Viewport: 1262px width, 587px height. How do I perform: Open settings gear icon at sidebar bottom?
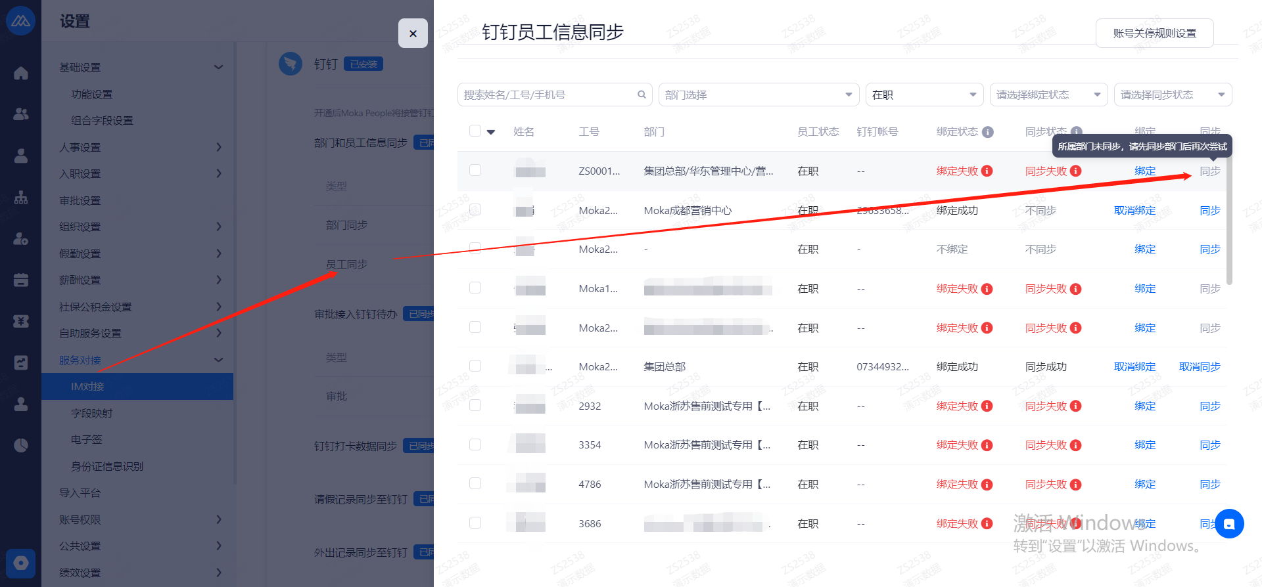20,563
